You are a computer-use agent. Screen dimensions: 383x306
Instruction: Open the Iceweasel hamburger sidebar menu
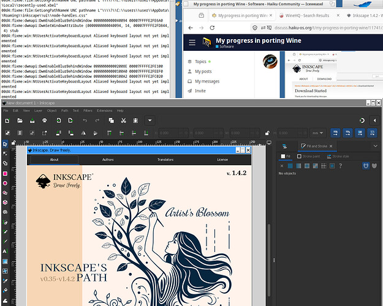tap(192, 42)
